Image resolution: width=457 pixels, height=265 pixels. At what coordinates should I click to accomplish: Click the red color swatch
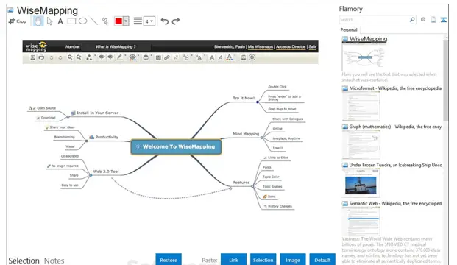(x=118, y=21)
